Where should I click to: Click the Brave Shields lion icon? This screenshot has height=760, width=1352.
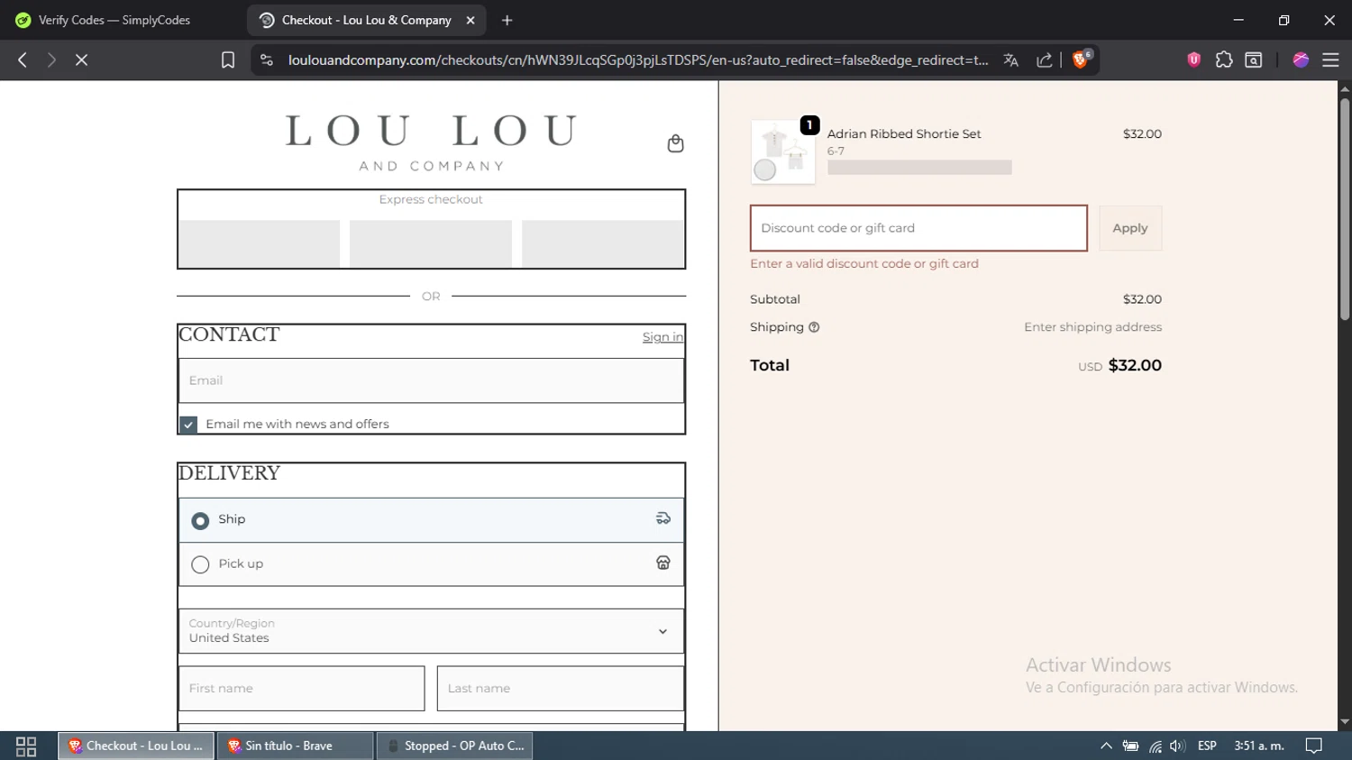point(1081,60)
